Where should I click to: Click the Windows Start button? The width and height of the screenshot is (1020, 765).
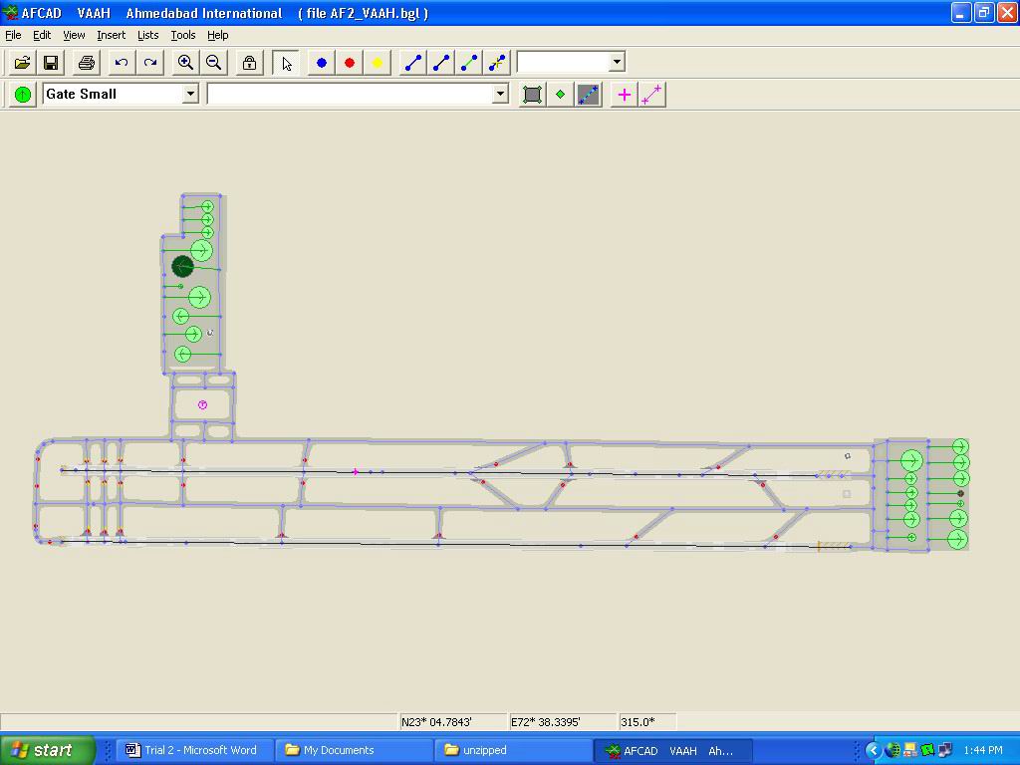48,750
